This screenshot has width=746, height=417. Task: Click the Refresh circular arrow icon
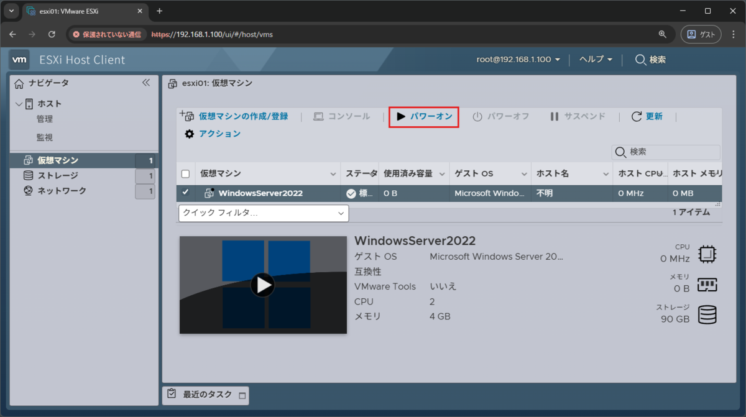click(x=637, y=117)
